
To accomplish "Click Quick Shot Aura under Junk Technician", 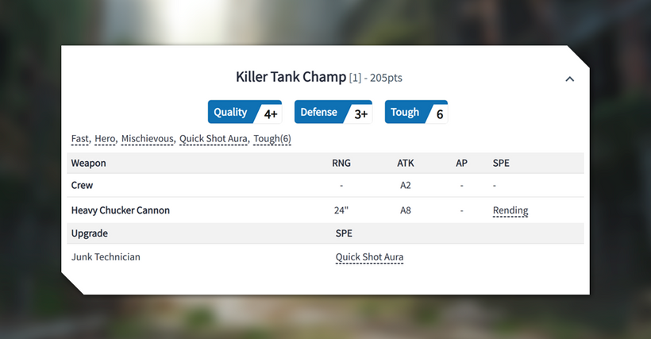I will (x=369, y=257).
